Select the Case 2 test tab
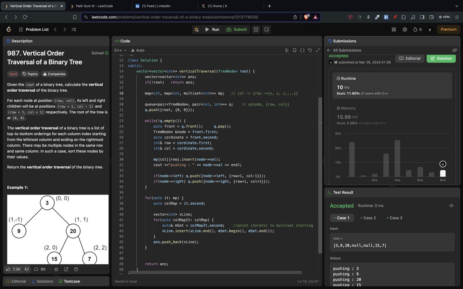The image size is (463, 289). coord(368,218)
